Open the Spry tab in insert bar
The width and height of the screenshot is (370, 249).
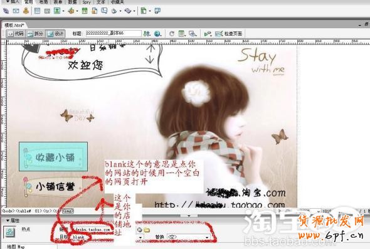coord(87,2)
